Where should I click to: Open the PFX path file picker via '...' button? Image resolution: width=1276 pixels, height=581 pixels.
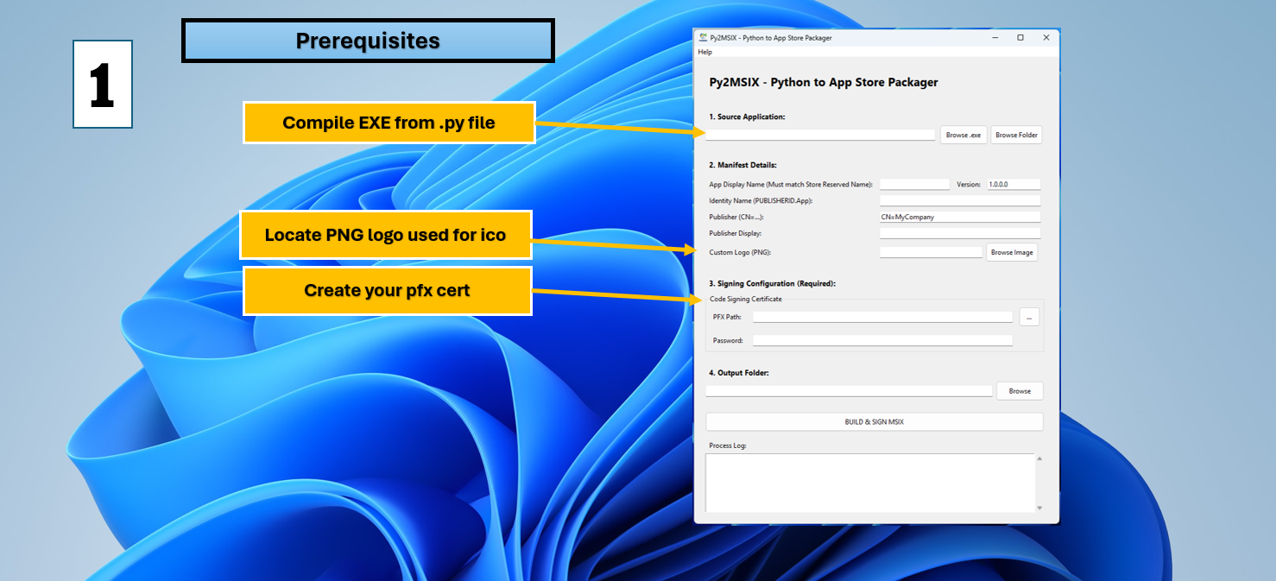point(1029,317)
